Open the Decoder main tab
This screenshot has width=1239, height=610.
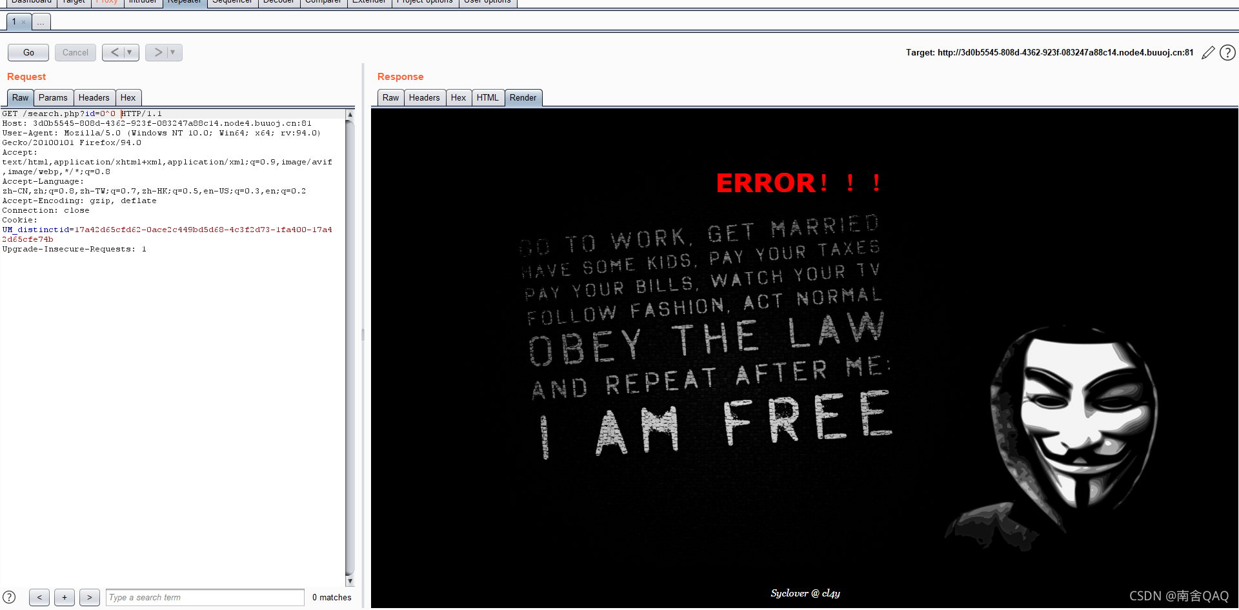click(x=279, y=3)
